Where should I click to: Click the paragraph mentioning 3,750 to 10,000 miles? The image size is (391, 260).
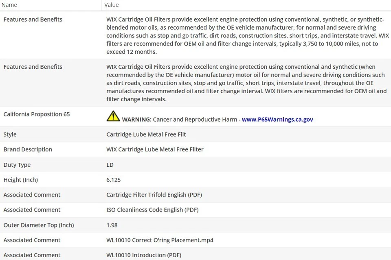coord(248,36)
